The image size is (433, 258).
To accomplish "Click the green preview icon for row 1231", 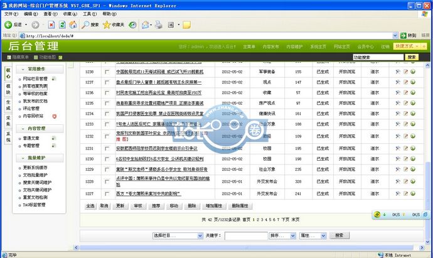I will [x=413, y=148].
